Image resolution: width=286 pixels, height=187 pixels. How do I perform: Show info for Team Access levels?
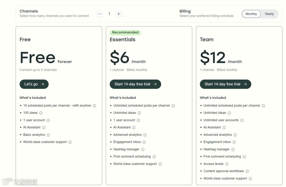[227, 164]
